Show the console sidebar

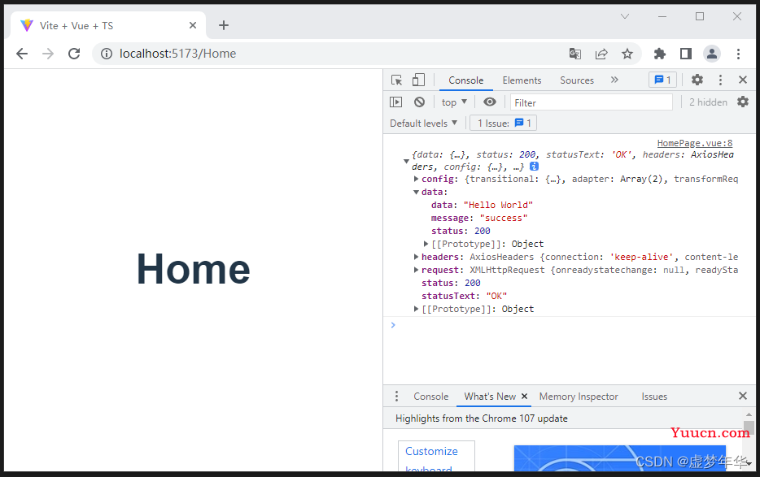tap(396, 102)
